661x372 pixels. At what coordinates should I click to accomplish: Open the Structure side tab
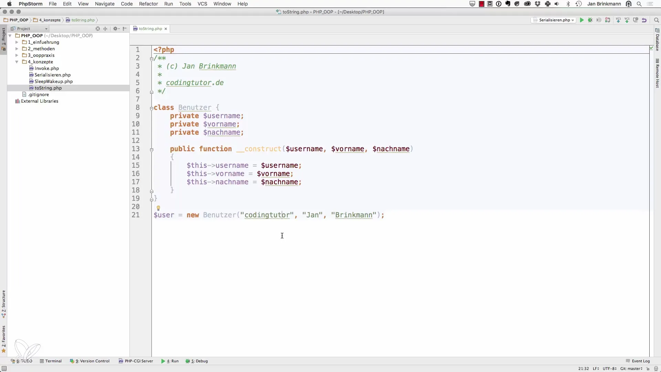pos(3,304)
